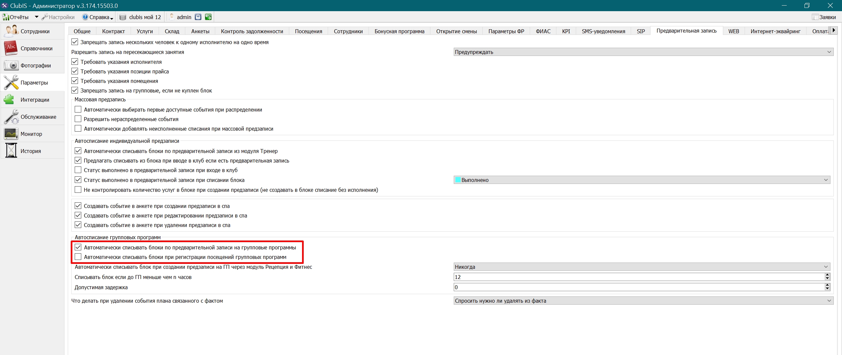The height and width of the screenshot is (355, 842).
Task: Expand the Никогда dropdown
Action: [x=642, y=267]
